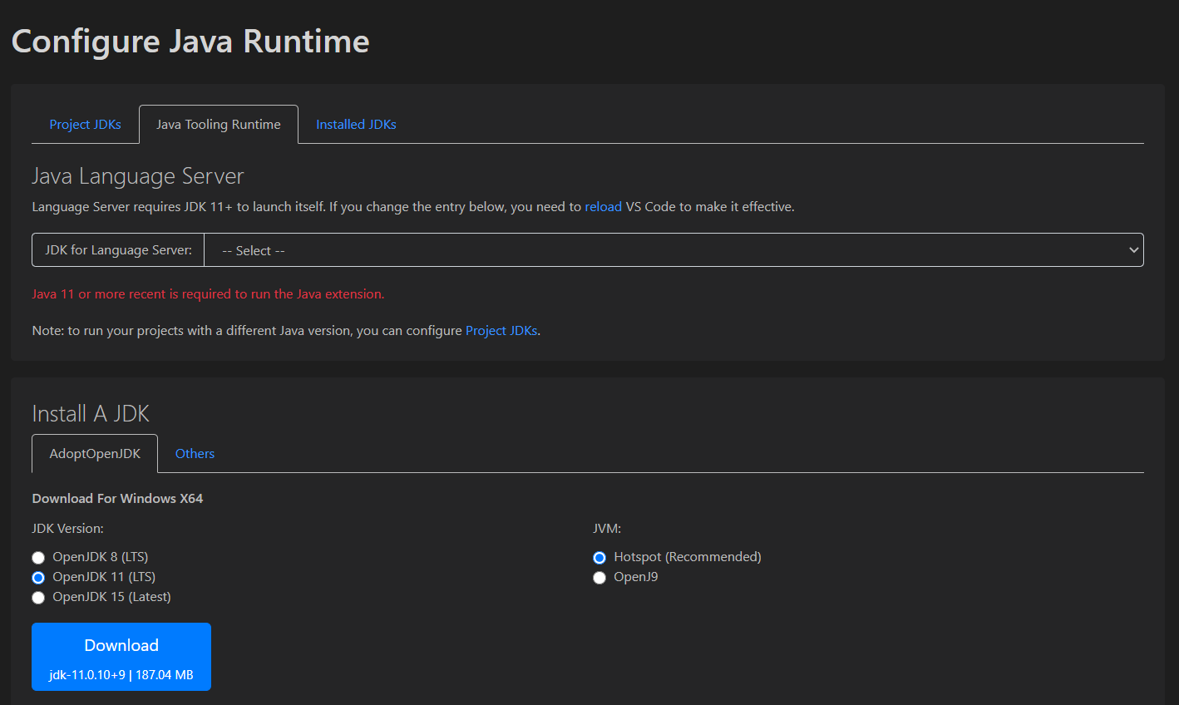
Task: Switch to the Others tab
Action: tap(195, 454)
